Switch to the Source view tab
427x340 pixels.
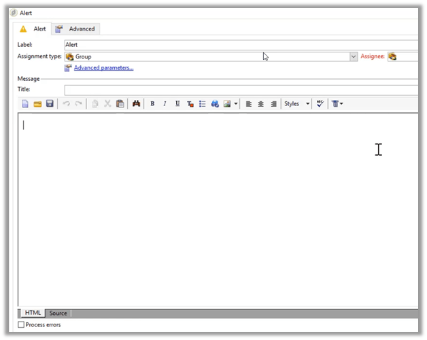[x=58, y=313]
